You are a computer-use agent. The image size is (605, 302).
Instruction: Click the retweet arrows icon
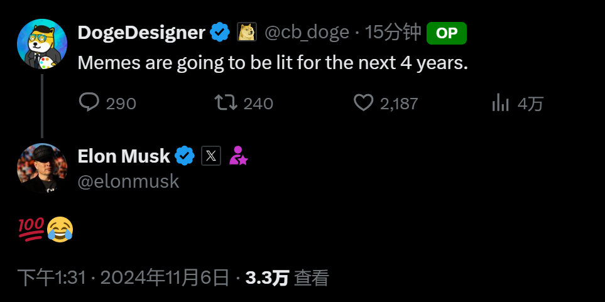[226, 102]
